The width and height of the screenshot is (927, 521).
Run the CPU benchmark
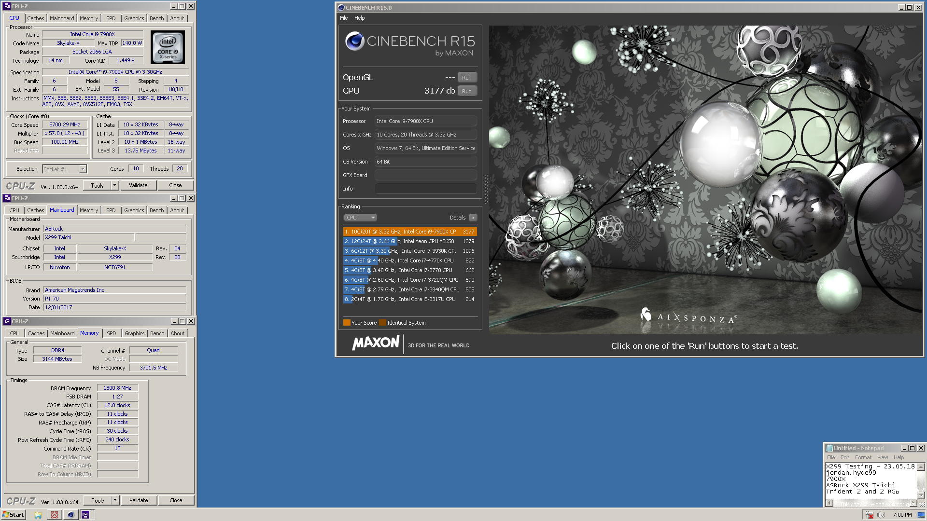tap(467, 91)
